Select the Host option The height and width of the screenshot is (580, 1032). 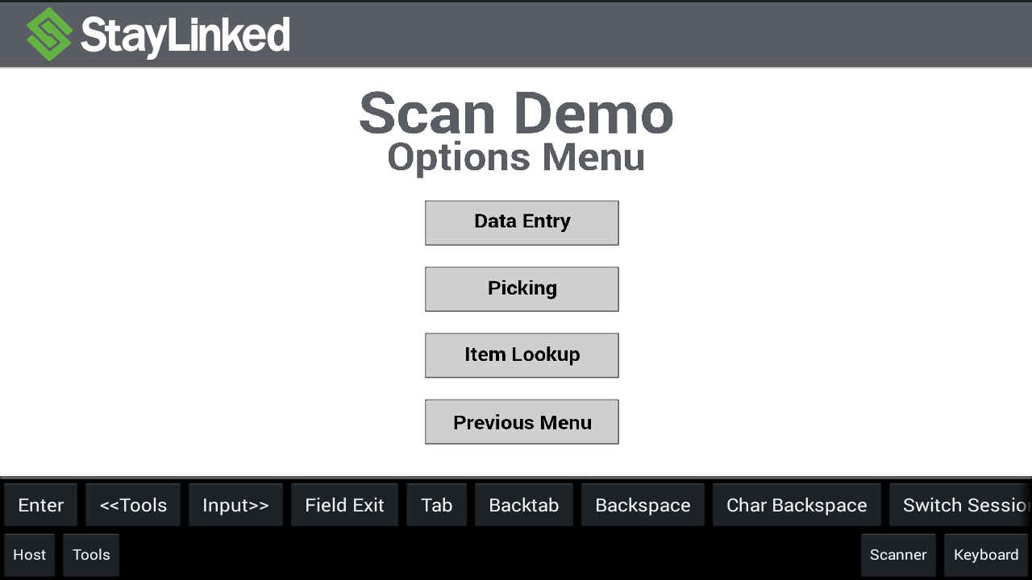coord(29,554)
